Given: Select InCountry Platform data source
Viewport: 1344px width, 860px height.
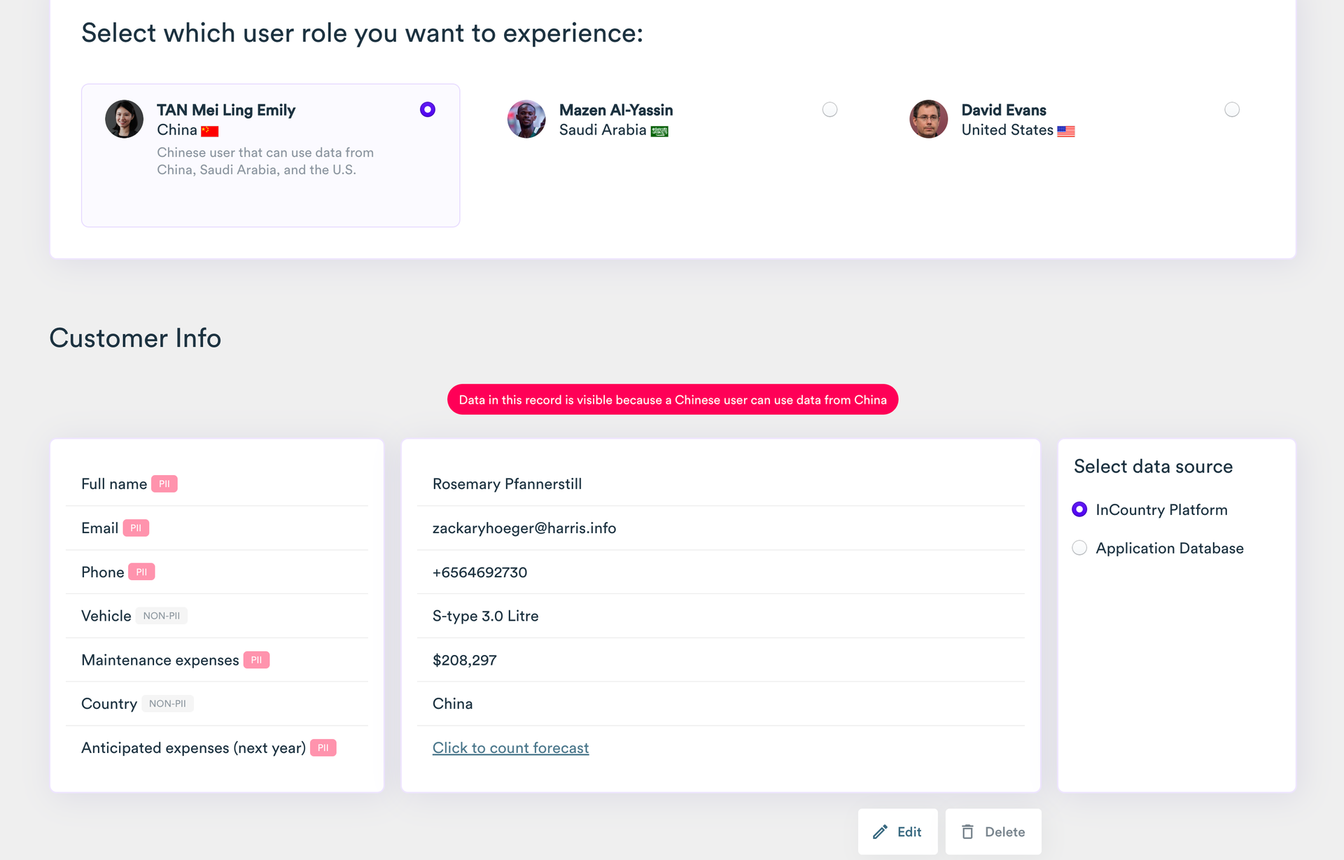Looking at the screenshot, I should pos(1079,509).
